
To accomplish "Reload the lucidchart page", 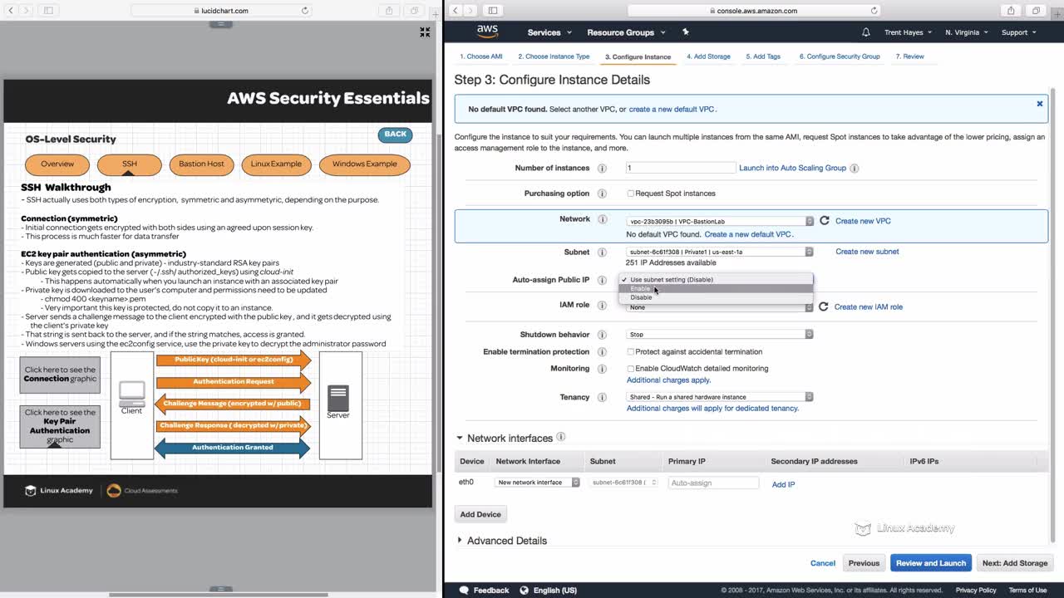I will 305,11.
